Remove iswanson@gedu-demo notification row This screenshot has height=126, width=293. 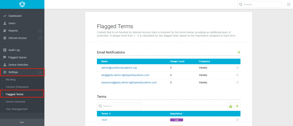point(237,82)
